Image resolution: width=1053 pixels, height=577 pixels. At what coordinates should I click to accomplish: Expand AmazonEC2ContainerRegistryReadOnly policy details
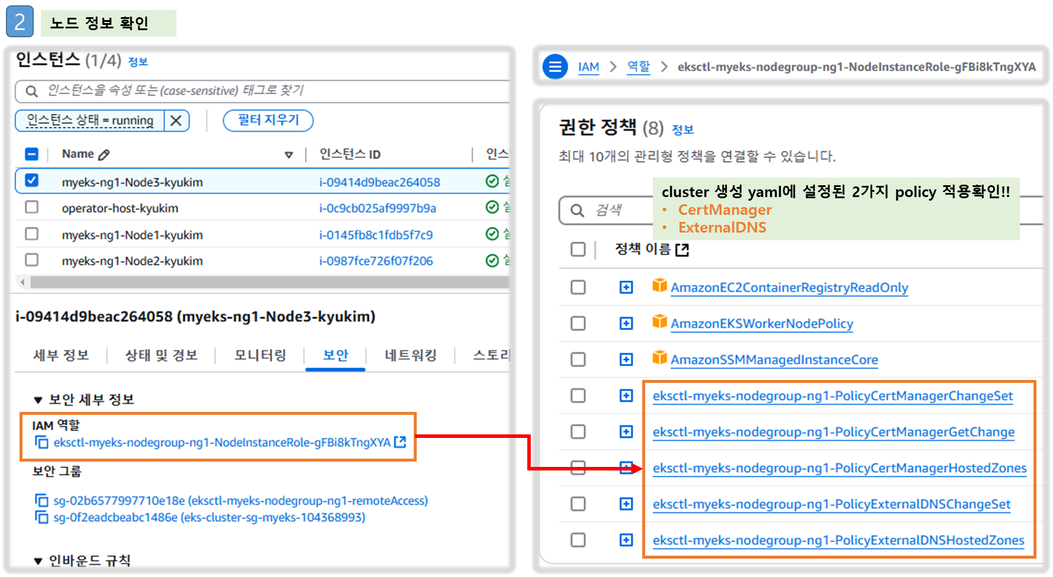(x=626, y=287)
